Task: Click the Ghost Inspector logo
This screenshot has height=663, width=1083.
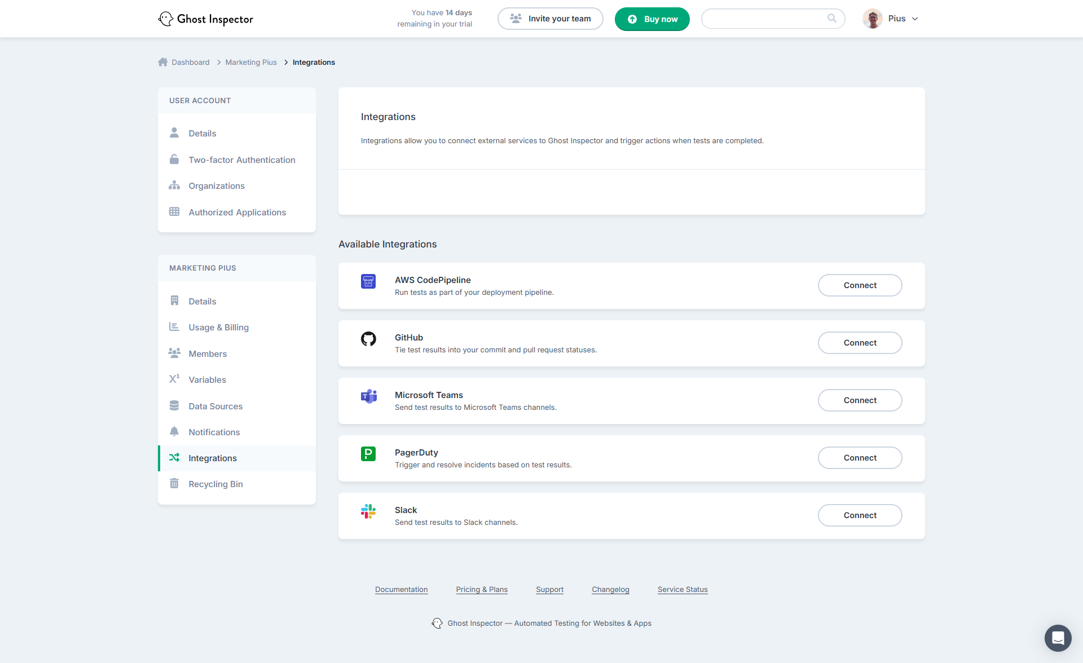Action: pyautogui.click(x=206, y=19)
